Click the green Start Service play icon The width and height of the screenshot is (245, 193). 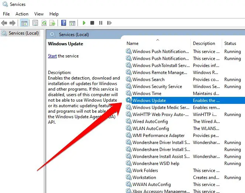[84, 23]
